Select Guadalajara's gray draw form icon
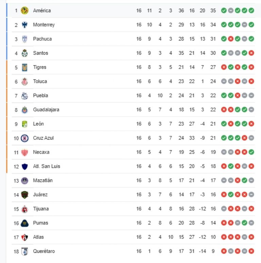Image resolution: width=261 pixels, height=263 pixels. point(251,110)
